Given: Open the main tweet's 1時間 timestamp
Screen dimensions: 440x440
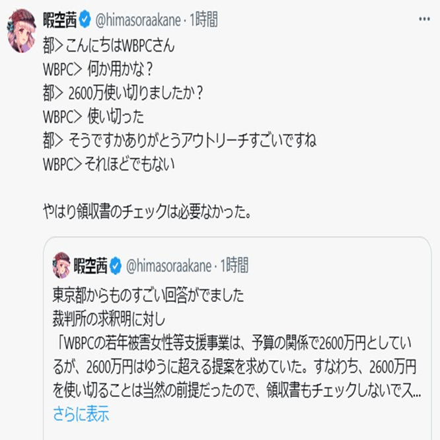Looking at the screenshot, I should [203, 20].
